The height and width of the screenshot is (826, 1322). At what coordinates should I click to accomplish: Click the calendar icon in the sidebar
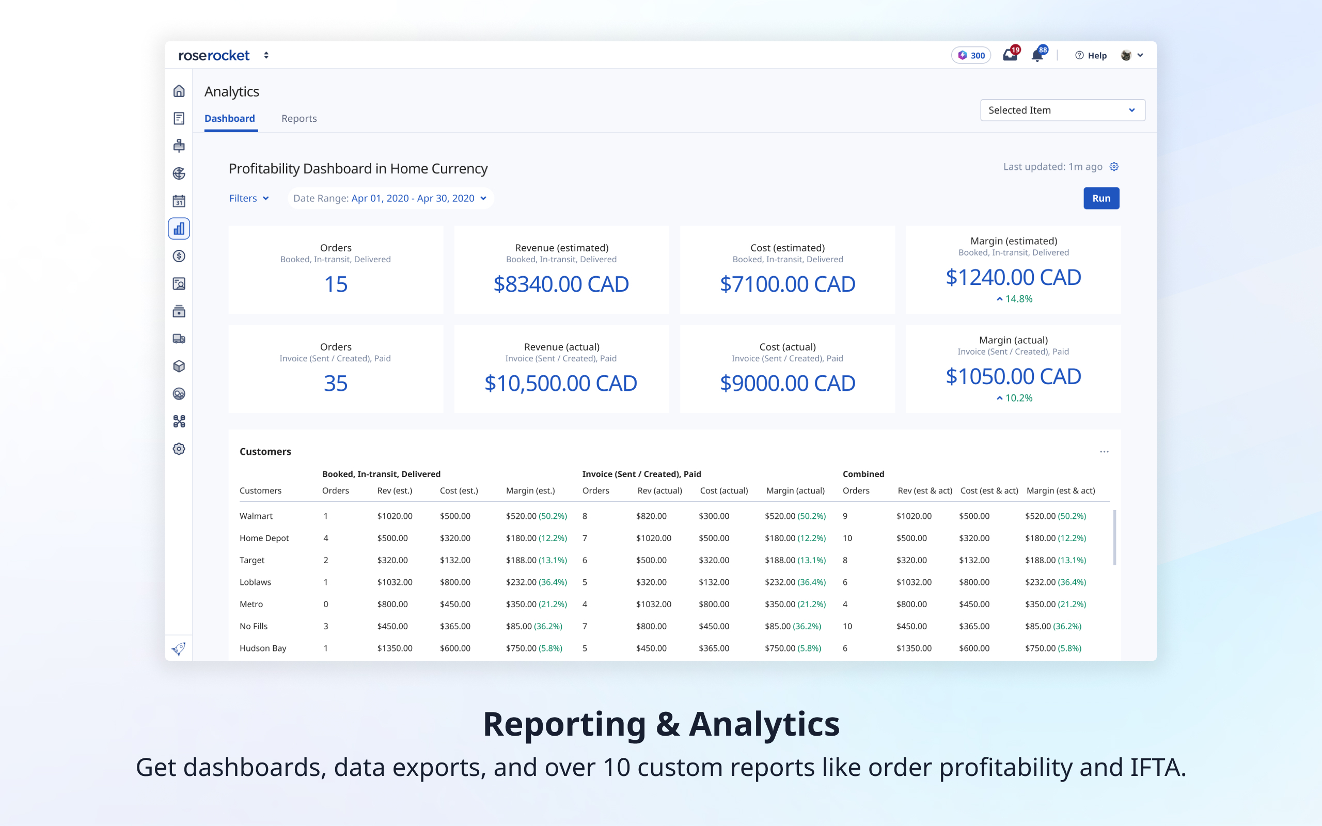tap(179, 201)
